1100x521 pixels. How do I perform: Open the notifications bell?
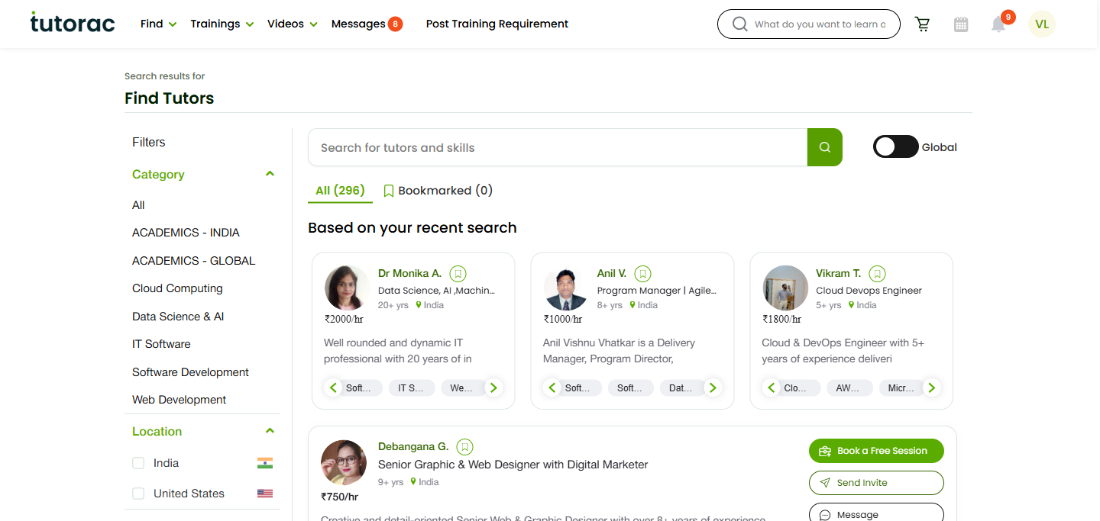point(998,24)
